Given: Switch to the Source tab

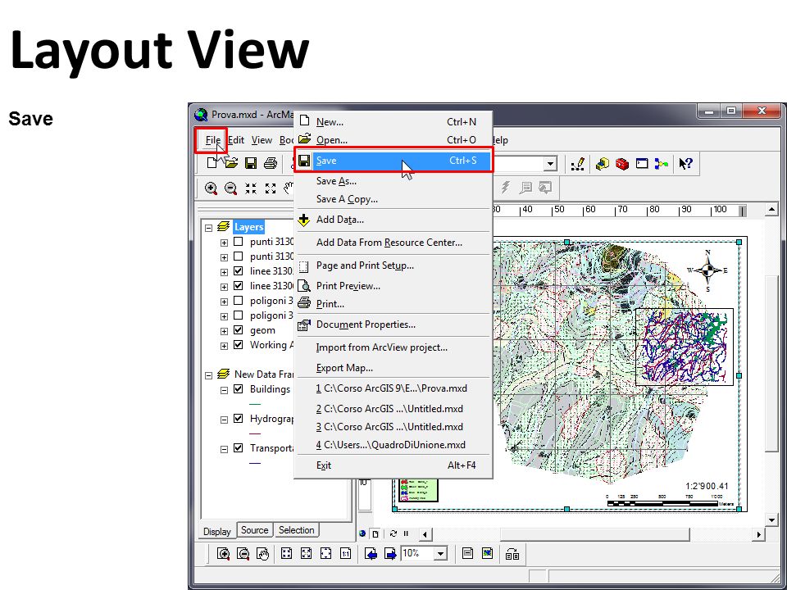Looking at the screenshot, I should (x=254, y=530).
